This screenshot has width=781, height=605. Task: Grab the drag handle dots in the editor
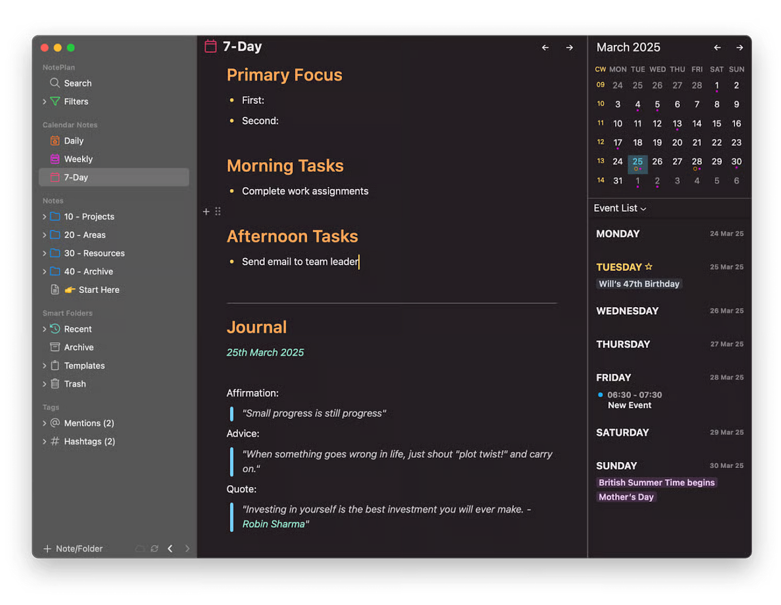(x=218, y=211)
